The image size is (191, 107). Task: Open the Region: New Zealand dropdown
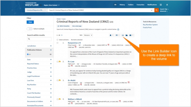pyautogui.click(x=52, y=5)
